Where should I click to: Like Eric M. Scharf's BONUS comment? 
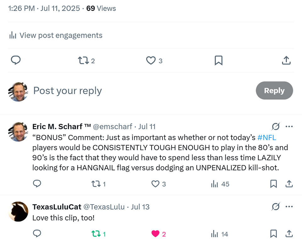click(155, 184)
